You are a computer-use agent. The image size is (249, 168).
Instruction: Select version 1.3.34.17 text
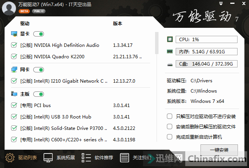coord(123,45)
